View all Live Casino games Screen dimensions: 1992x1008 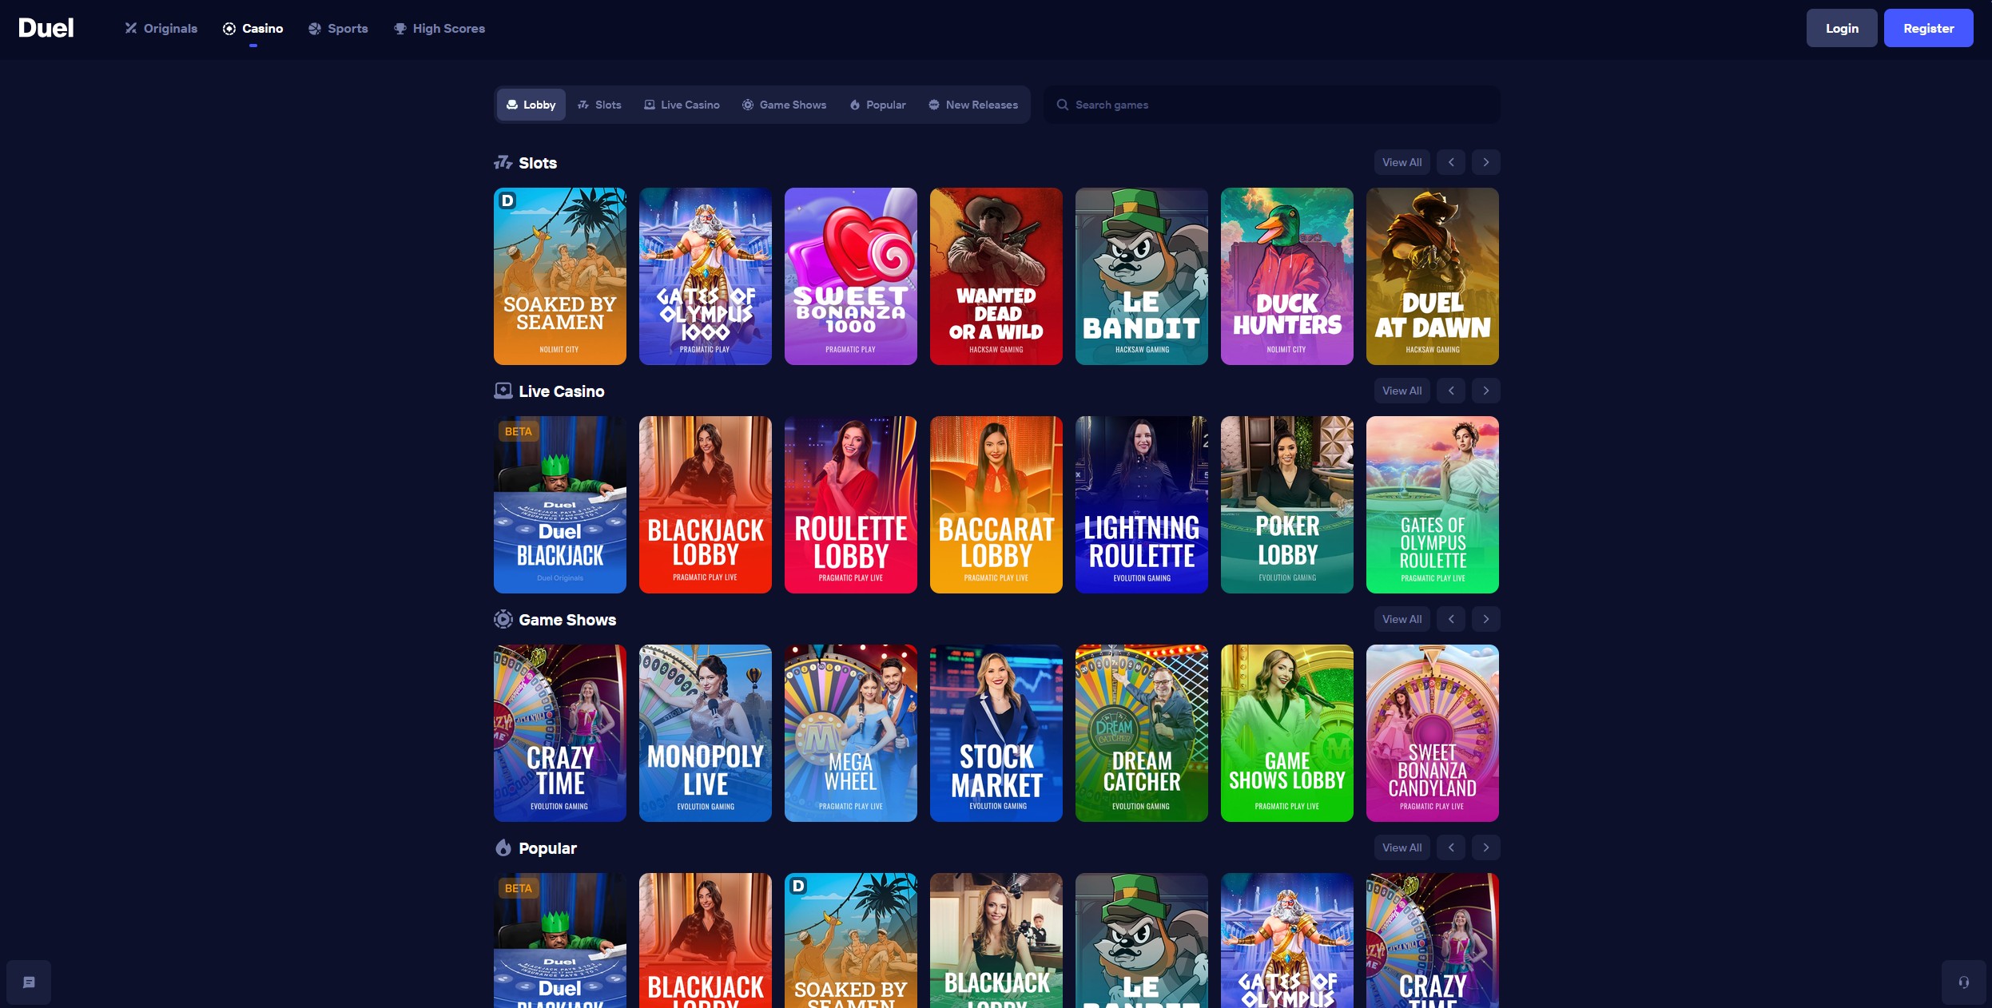tap(1402, 391)
